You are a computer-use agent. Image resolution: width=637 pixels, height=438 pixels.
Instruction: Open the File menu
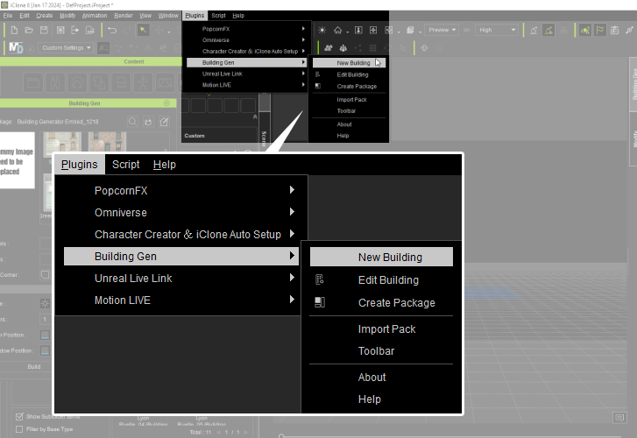[8, 16]
